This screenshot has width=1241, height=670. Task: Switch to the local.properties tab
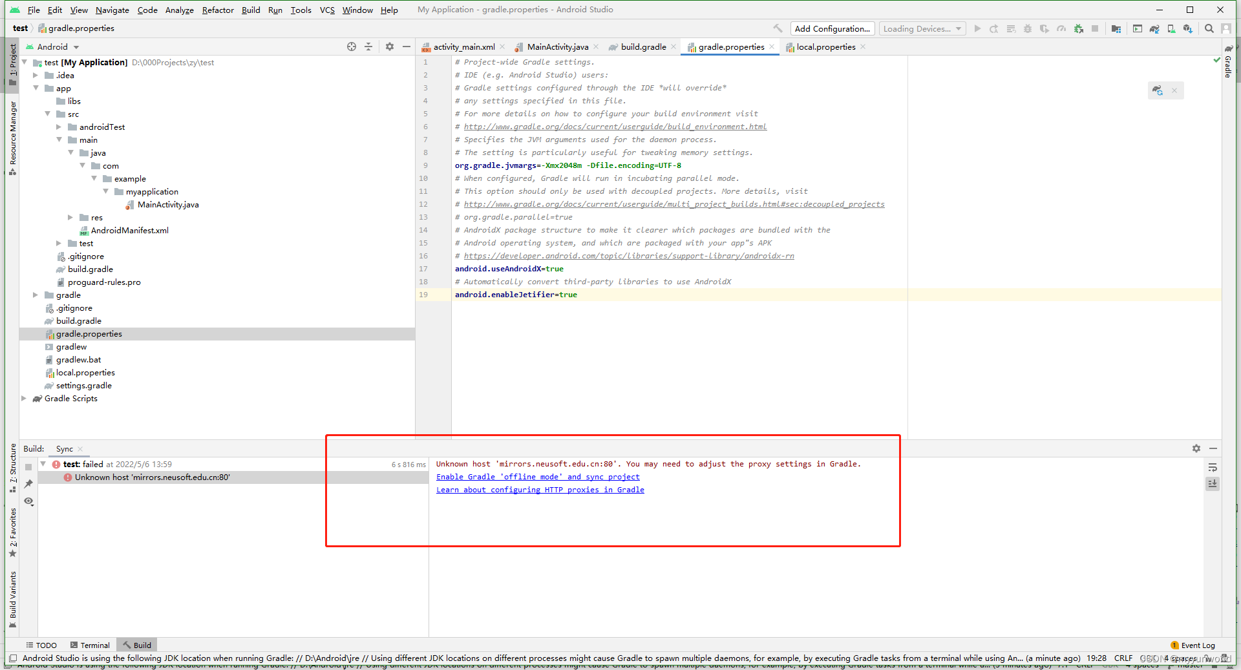tap(825, 47)
